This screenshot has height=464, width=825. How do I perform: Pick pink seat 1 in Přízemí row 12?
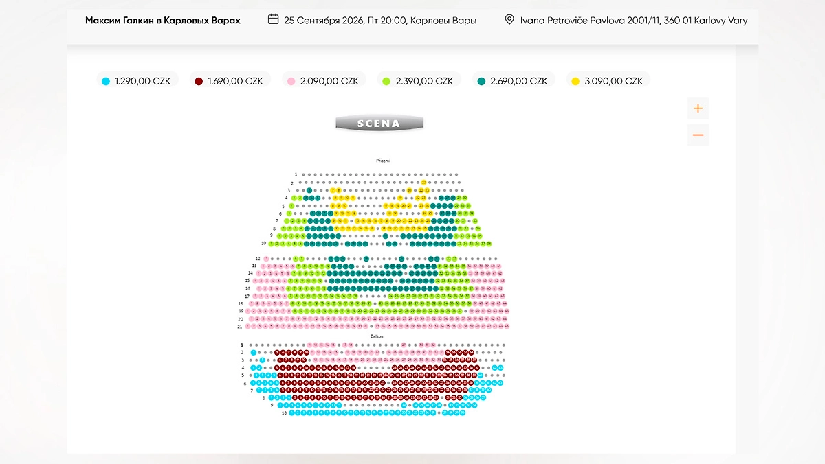[x=266, y=259]
